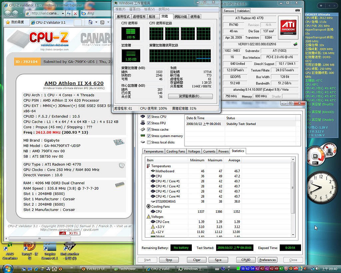Uncheck the Stress CPU checkbox

pos(149,116)
